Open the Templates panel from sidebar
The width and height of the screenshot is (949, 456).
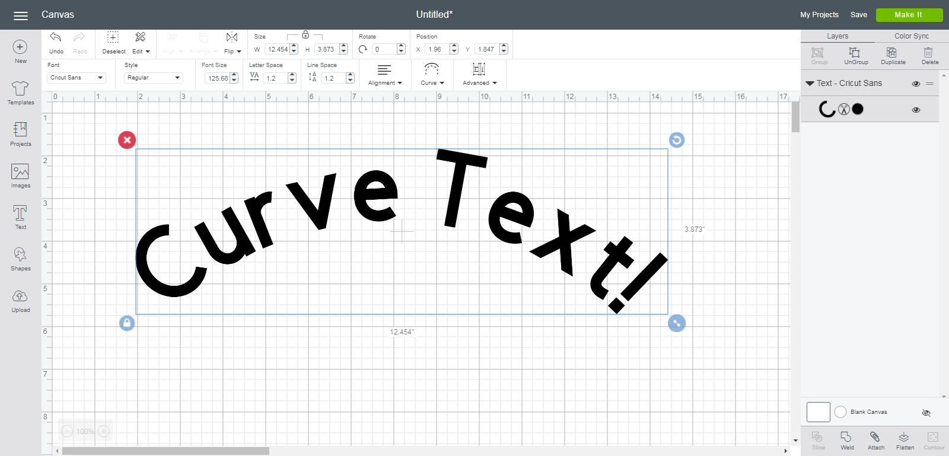(20, 93)
